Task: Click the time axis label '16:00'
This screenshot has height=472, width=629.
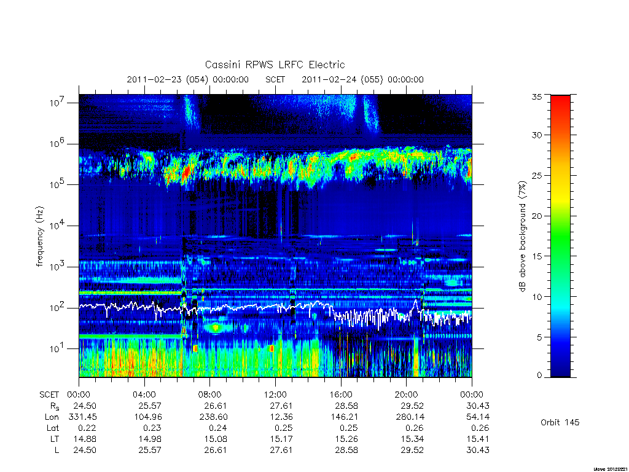Action: click(340, 395)
